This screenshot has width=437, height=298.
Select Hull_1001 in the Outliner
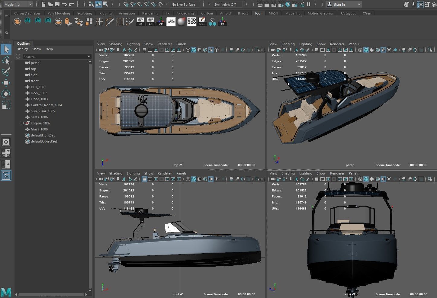(38, 87)
